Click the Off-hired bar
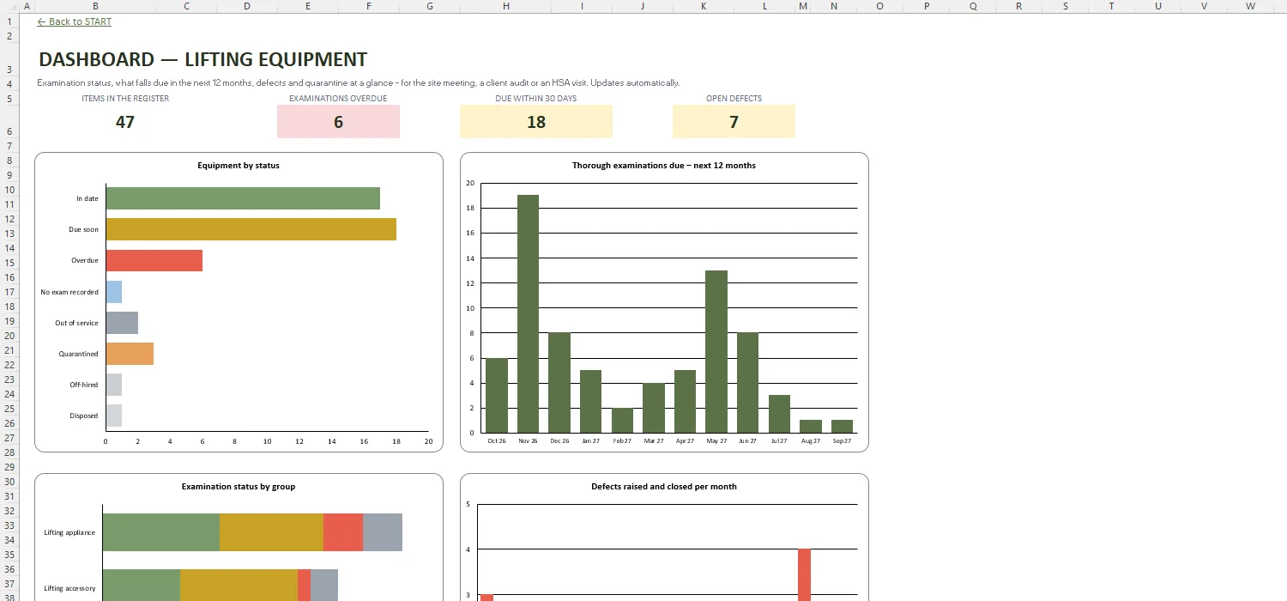This screenshot has height=601, width=1287. click(x=113, y=385)
